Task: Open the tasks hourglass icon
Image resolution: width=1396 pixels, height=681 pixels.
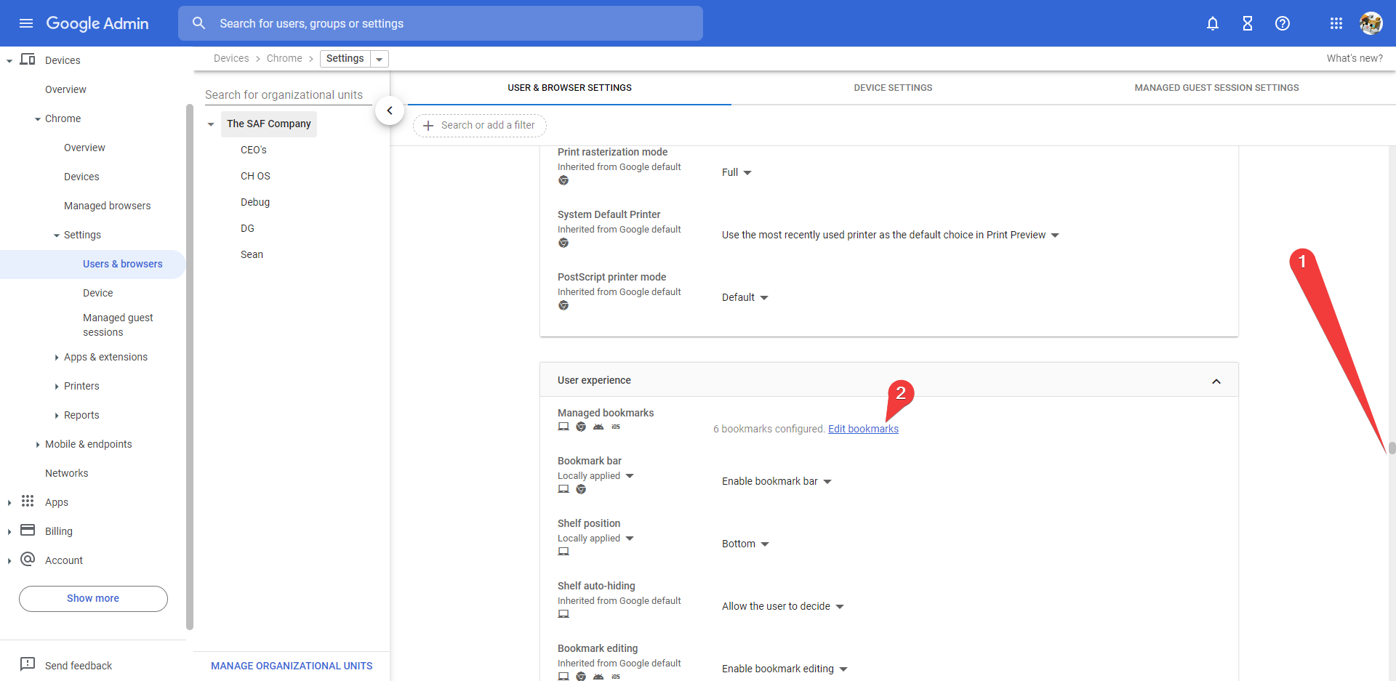Action: [1248, 23]
